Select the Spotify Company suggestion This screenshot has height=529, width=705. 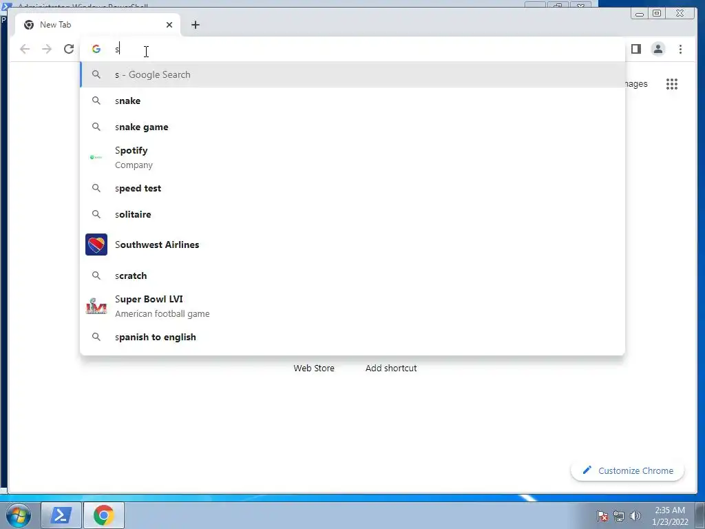tap(353, 158)
